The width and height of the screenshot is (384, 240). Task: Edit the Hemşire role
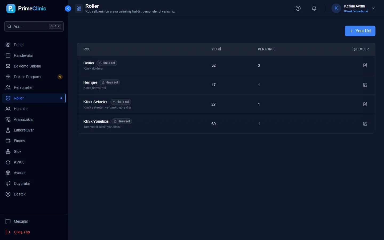(x=365, y=85)
